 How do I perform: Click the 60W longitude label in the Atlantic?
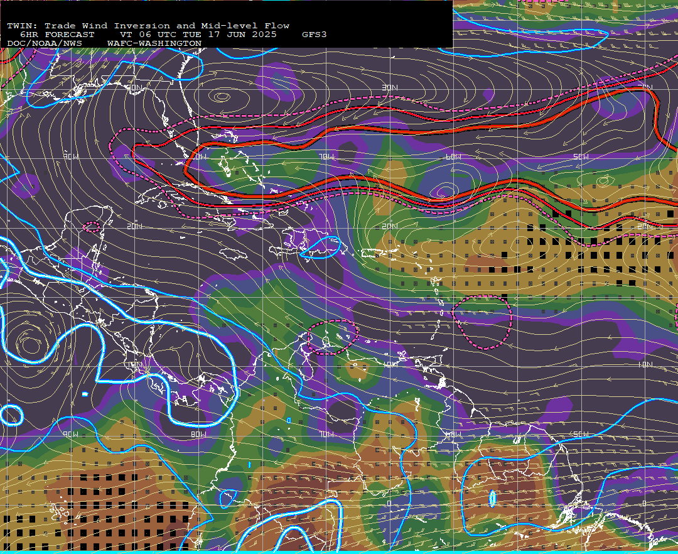click(x=453, y=156)
